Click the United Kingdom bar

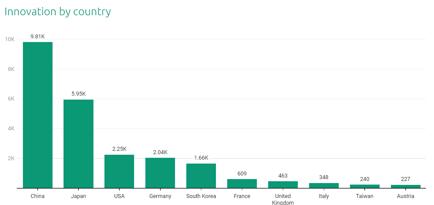click(x=283, y=185)
